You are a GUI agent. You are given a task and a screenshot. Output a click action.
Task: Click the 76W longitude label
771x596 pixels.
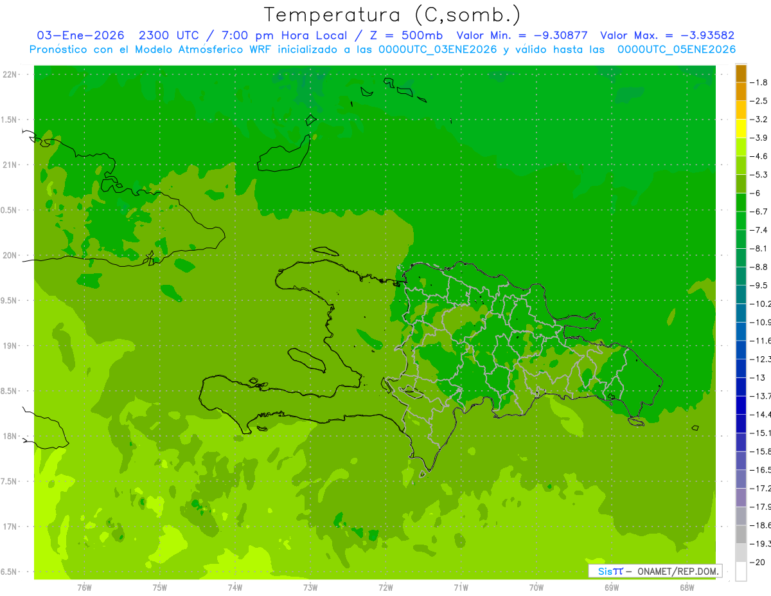(84, 587)
